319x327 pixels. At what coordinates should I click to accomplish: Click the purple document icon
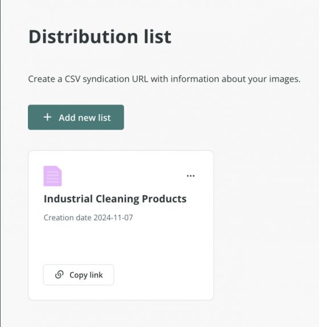pos(52,176)
